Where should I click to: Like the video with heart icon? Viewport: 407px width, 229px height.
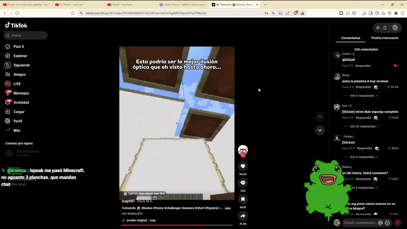coord(243,166)
